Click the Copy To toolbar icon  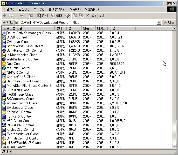click(81, 16)
